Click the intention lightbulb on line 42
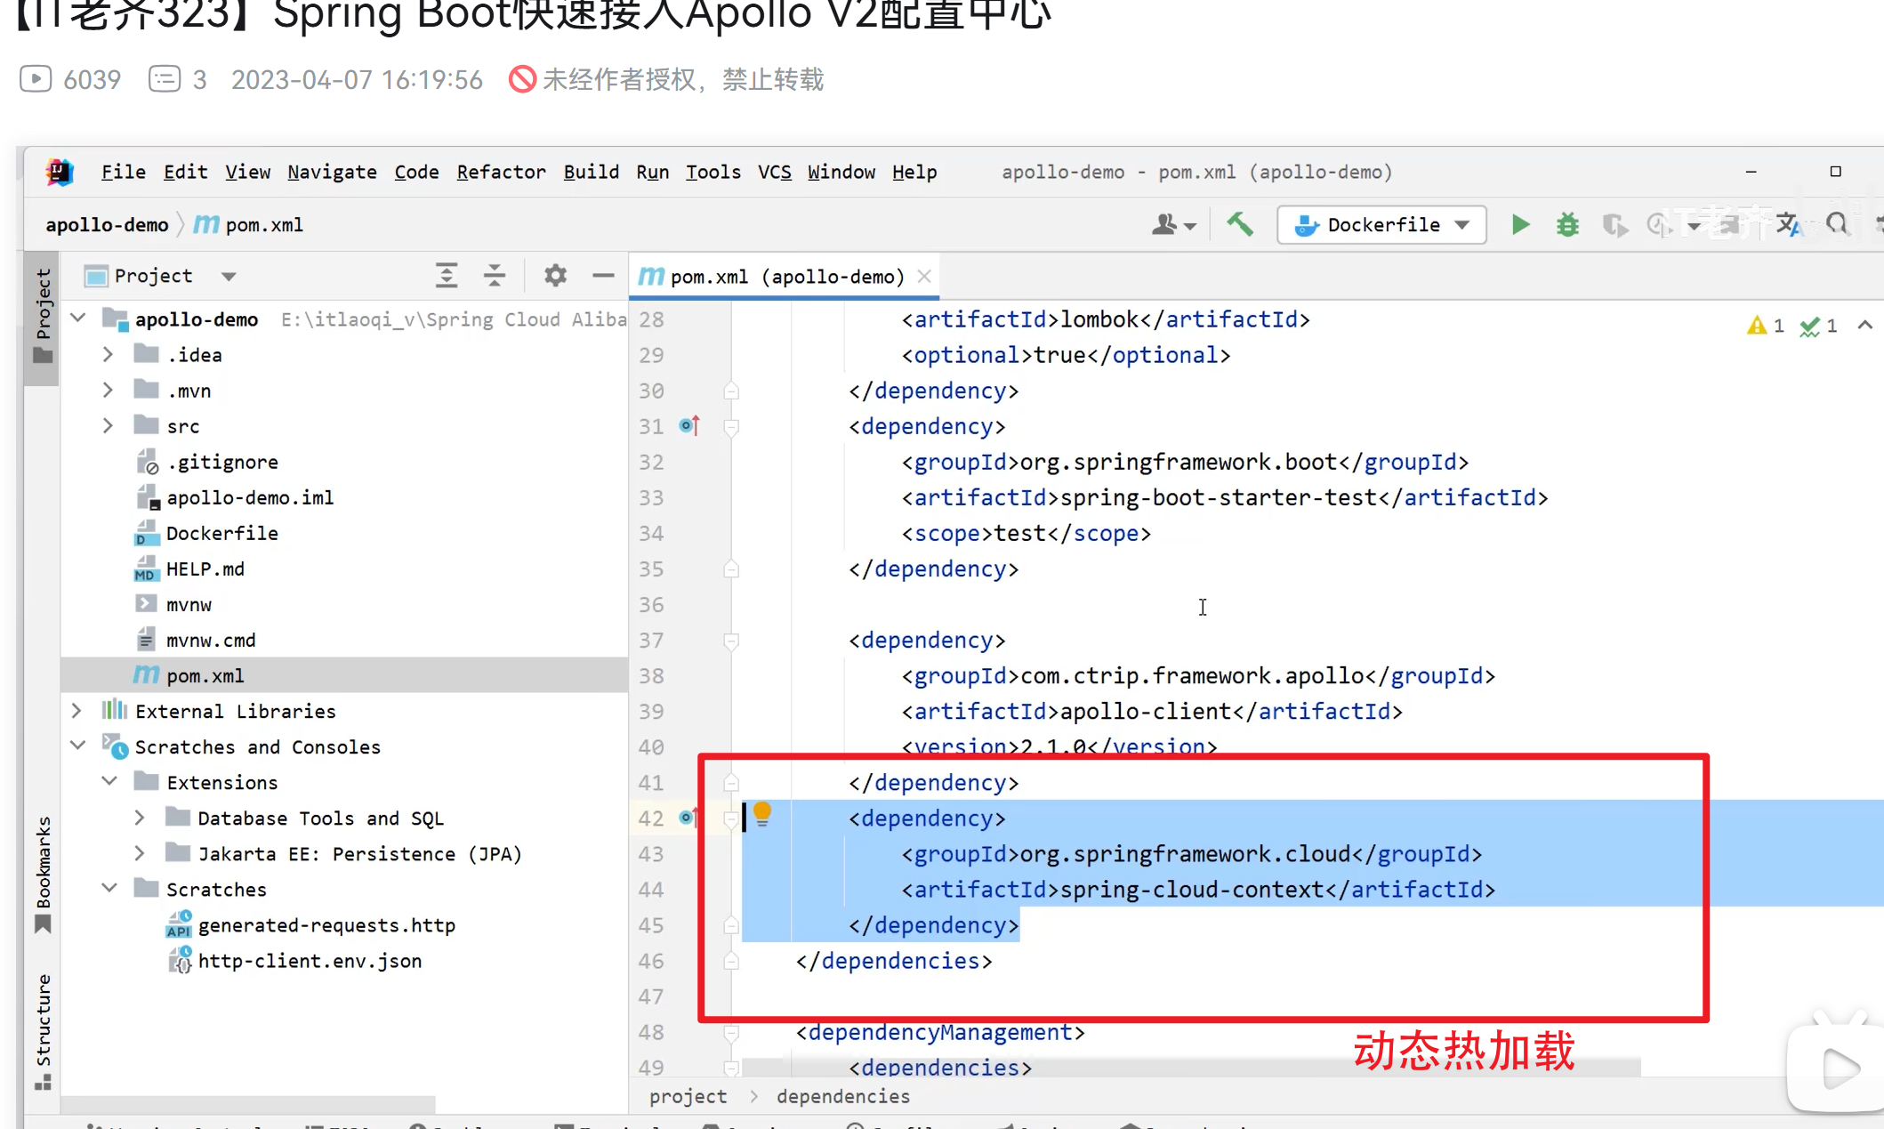The height and width of the screenshot is (1129, 1884). [762, 814]
